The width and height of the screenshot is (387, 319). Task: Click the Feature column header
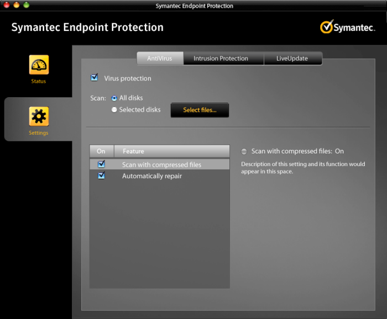click(172, 151)
